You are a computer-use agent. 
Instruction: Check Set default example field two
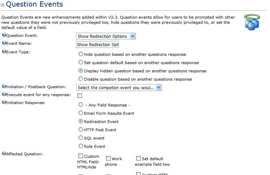138,158
